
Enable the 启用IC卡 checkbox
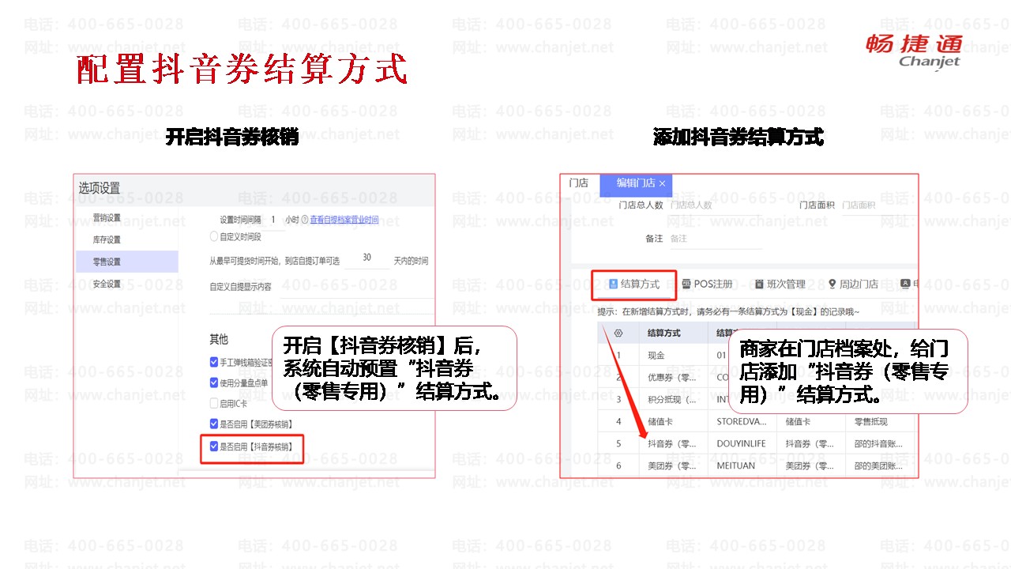click(x=214, y=403)
